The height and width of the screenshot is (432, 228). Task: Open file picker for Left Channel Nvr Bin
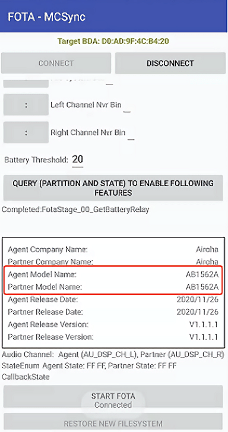point(26,105)
